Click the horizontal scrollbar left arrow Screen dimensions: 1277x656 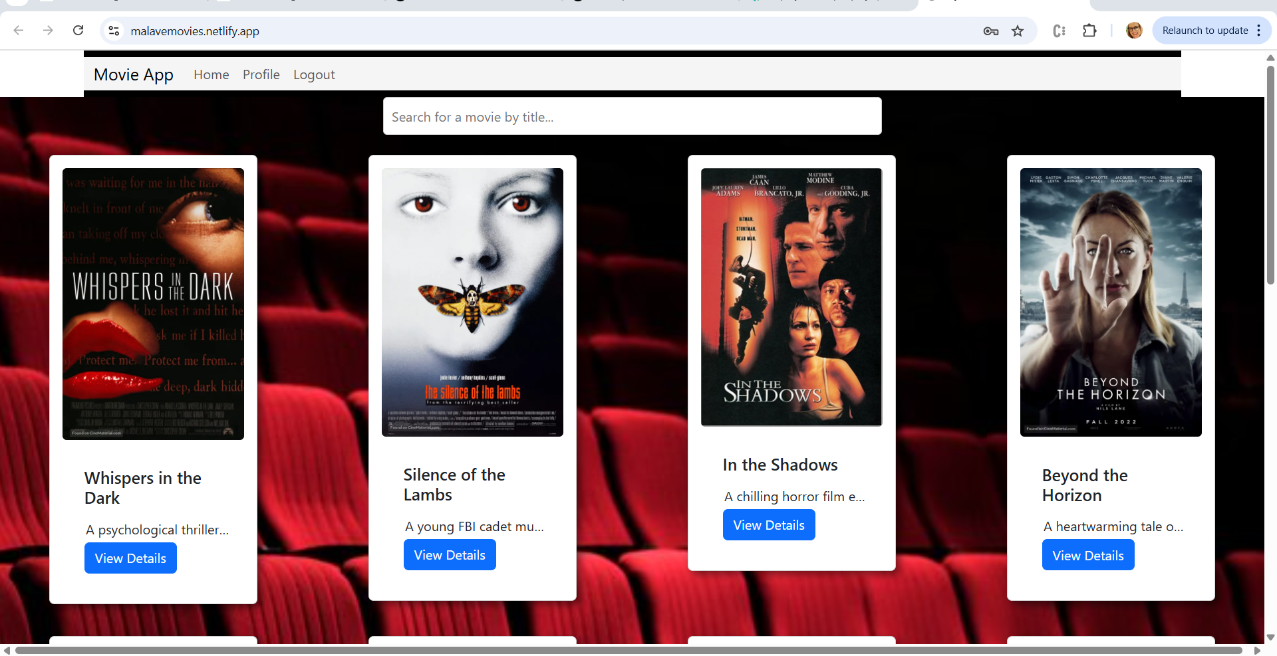(7, 650)
